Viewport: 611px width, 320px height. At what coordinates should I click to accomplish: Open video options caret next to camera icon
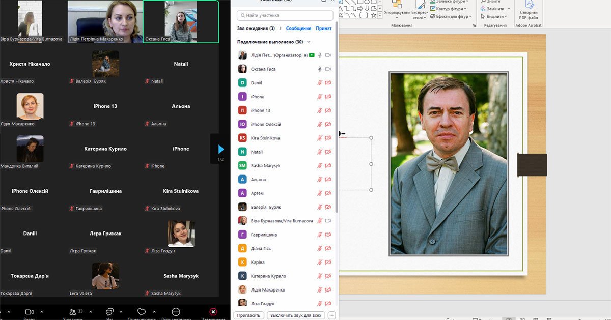pyautogui.click(x=42, y=312)
